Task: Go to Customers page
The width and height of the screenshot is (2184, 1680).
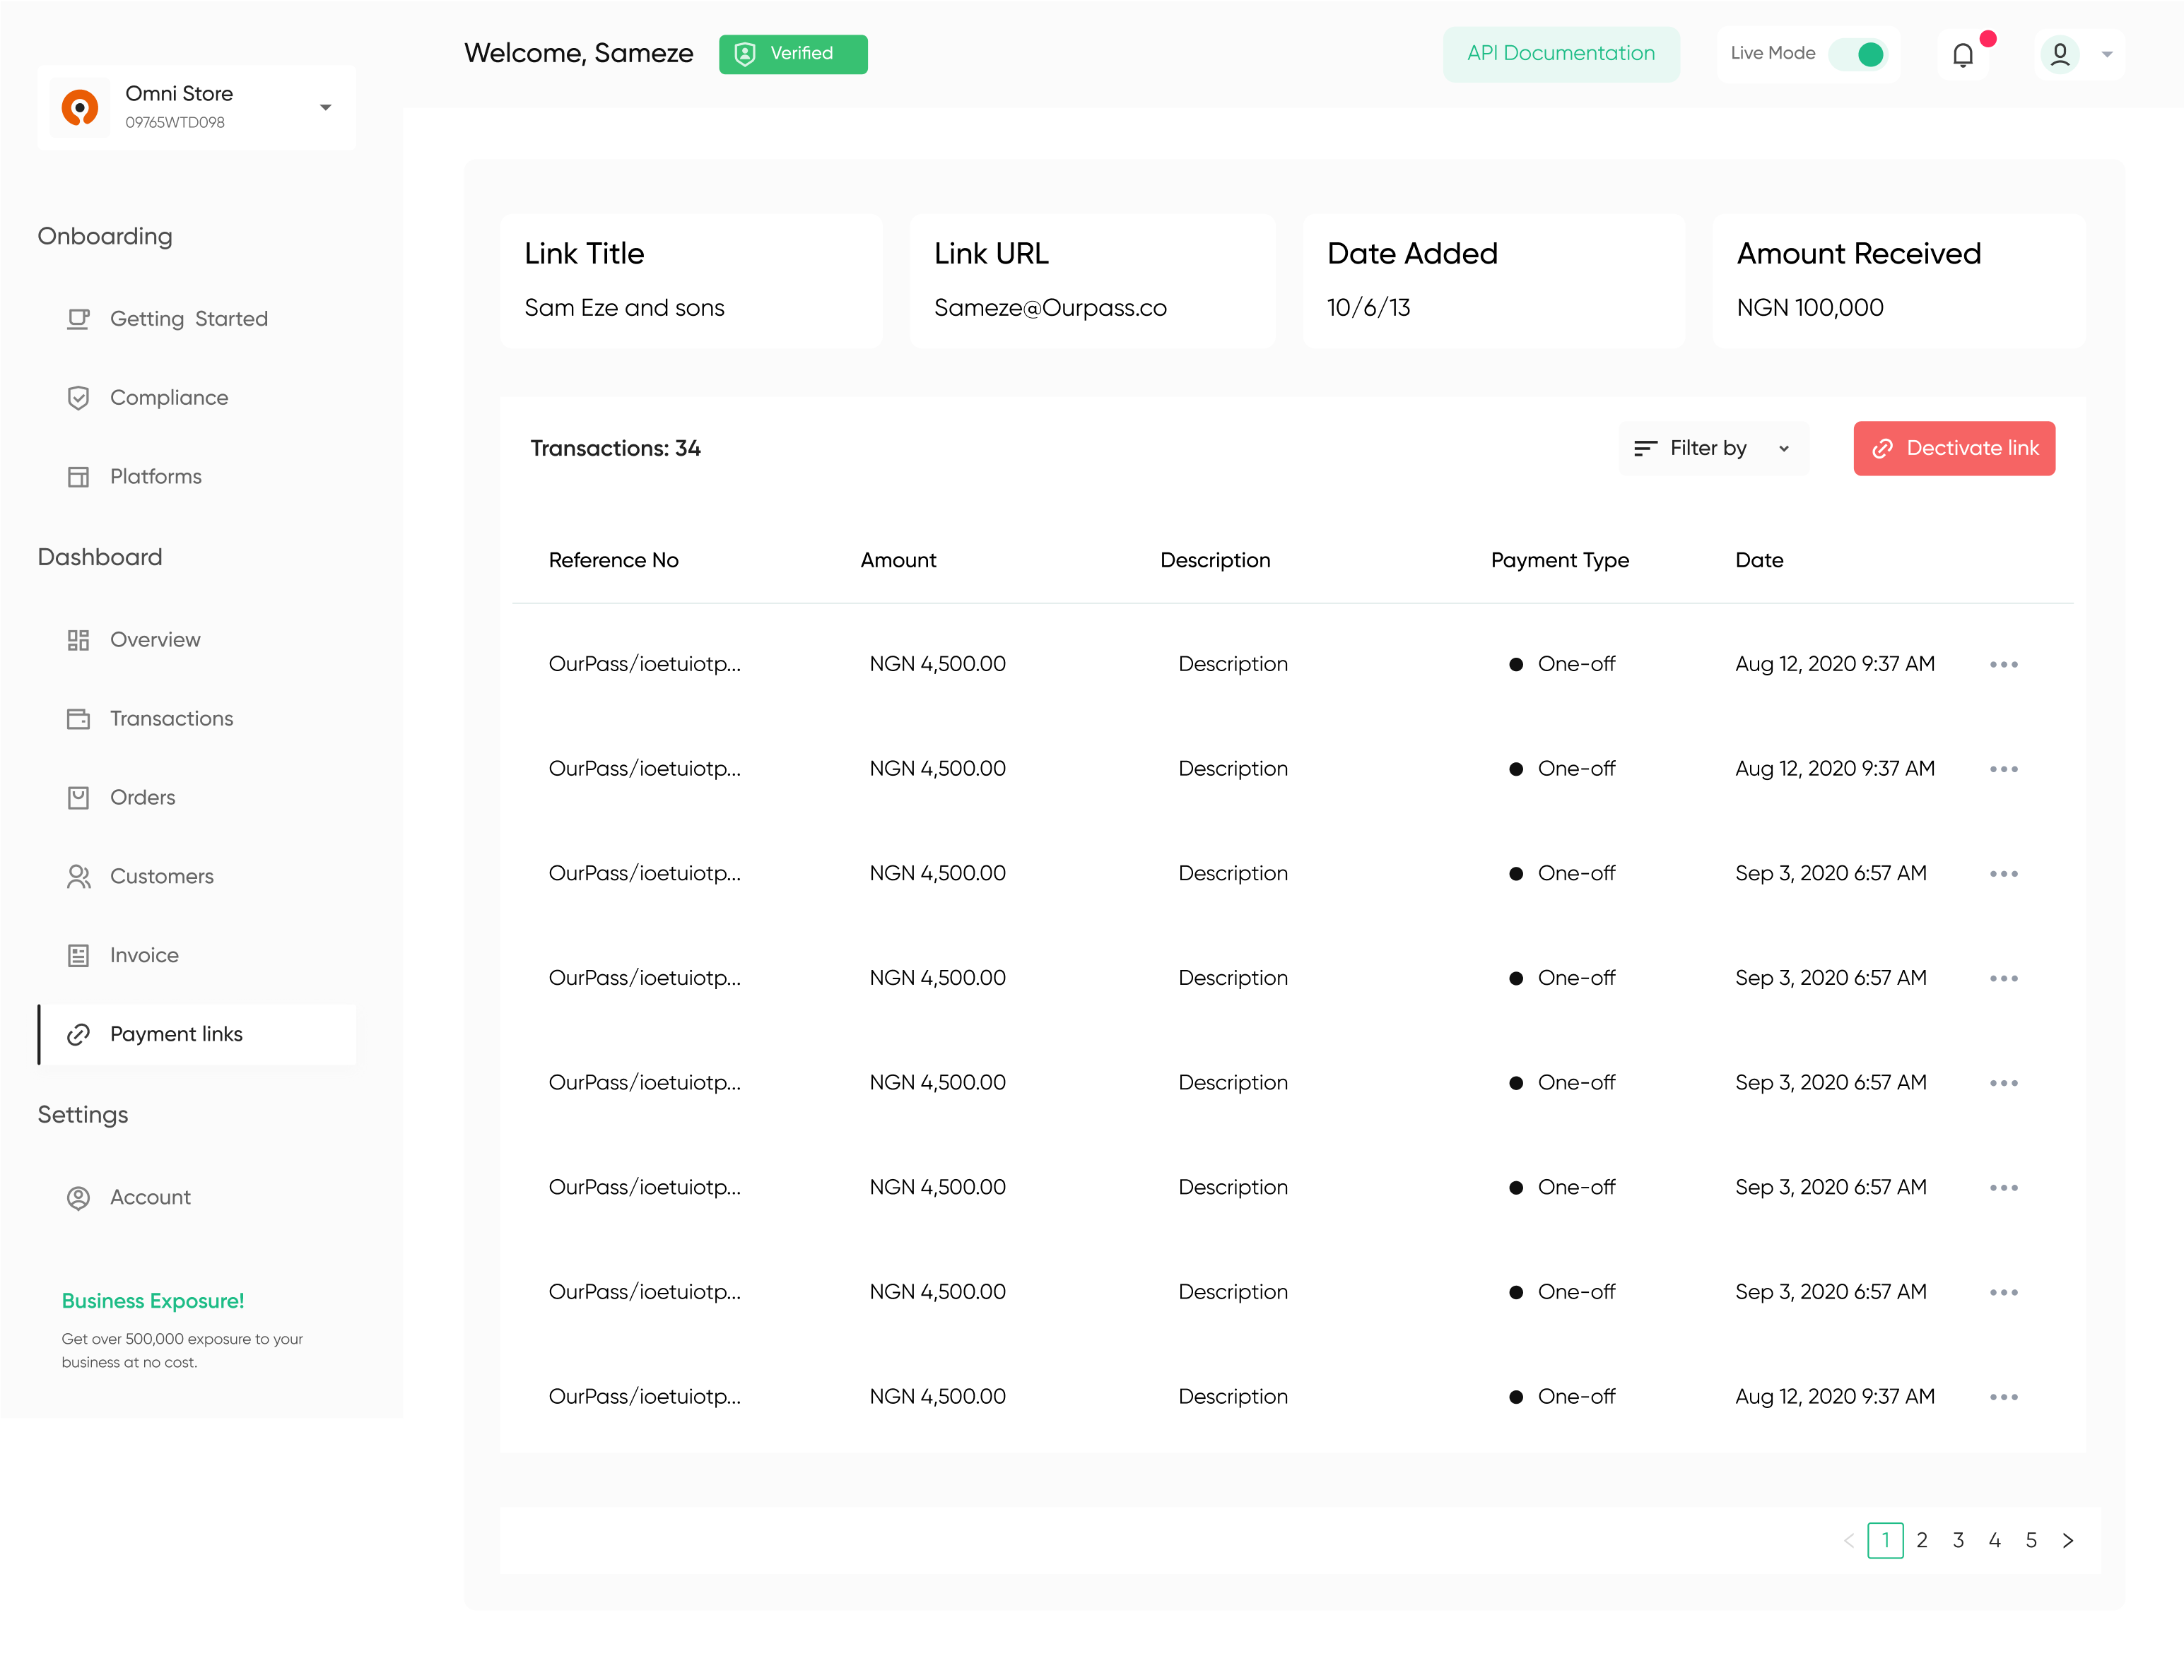Action: tap(162, 877)
